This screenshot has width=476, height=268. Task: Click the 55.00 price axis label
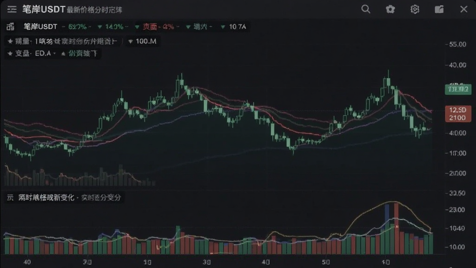pyautogui.click(x=457, y=44)
